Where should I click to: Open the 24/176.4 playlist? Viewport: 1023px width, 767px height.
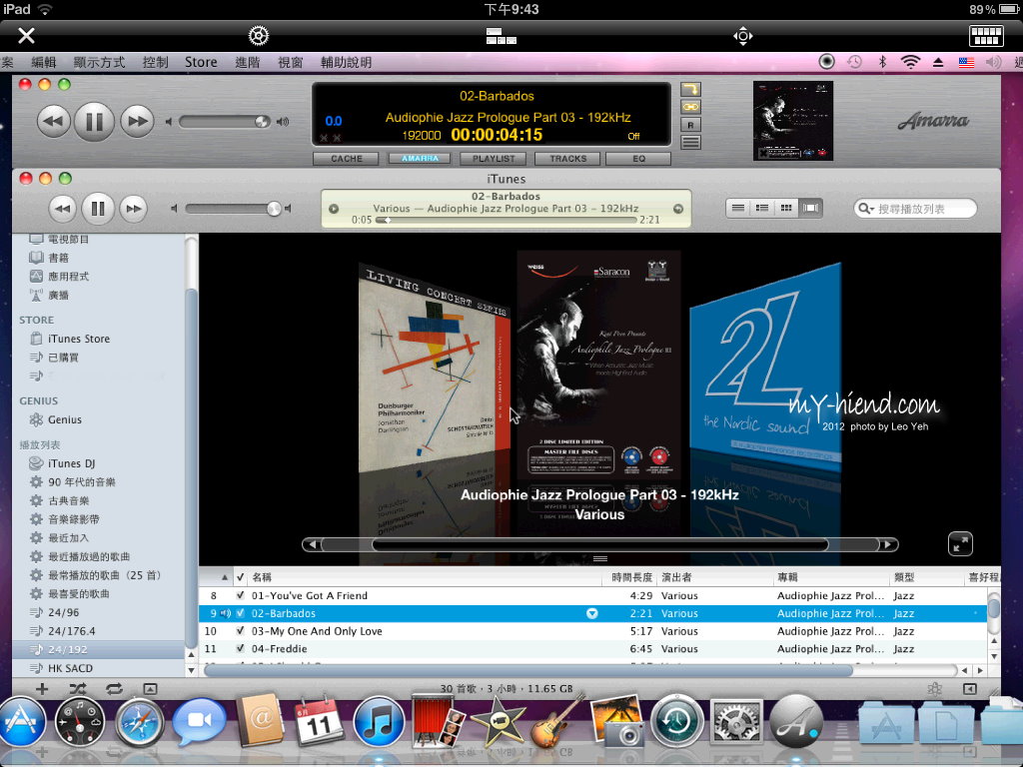pos(71,631)
